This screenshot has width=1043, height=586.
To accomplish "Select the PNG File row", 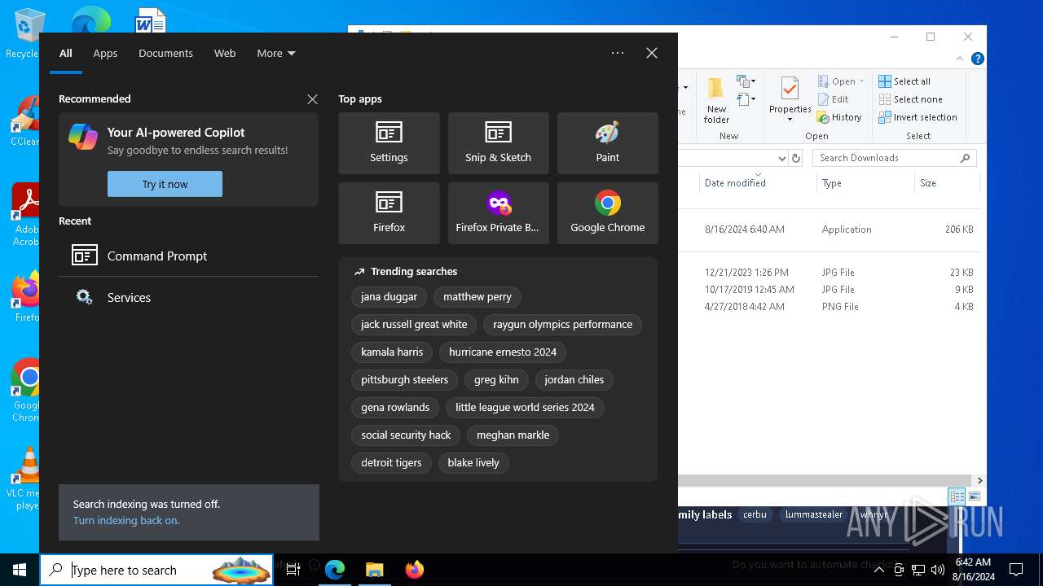I will [x=831, y=307].
